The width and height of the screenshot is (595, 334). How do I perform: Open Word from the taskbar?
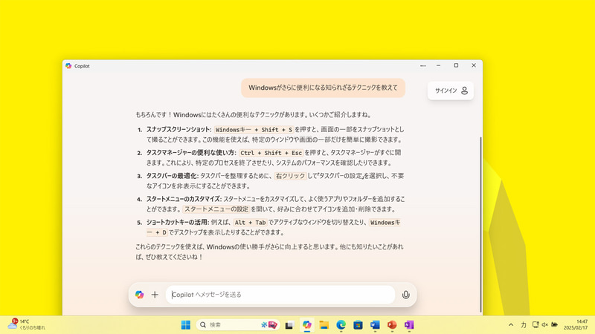pyautogui.click(x=375, y=324)
